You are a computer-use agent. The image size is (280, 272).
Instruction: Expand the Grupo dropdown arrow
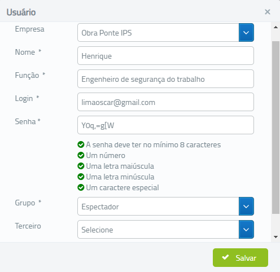(246, 207)
